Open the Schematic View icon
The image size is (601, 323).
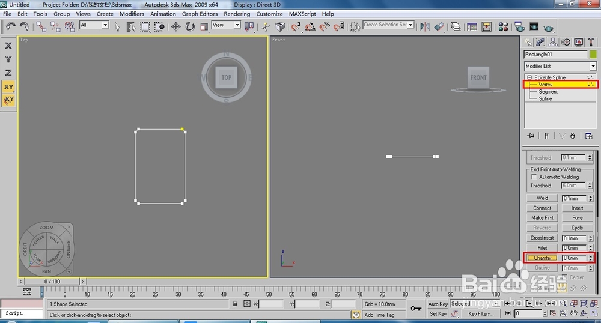click(486, 27)
